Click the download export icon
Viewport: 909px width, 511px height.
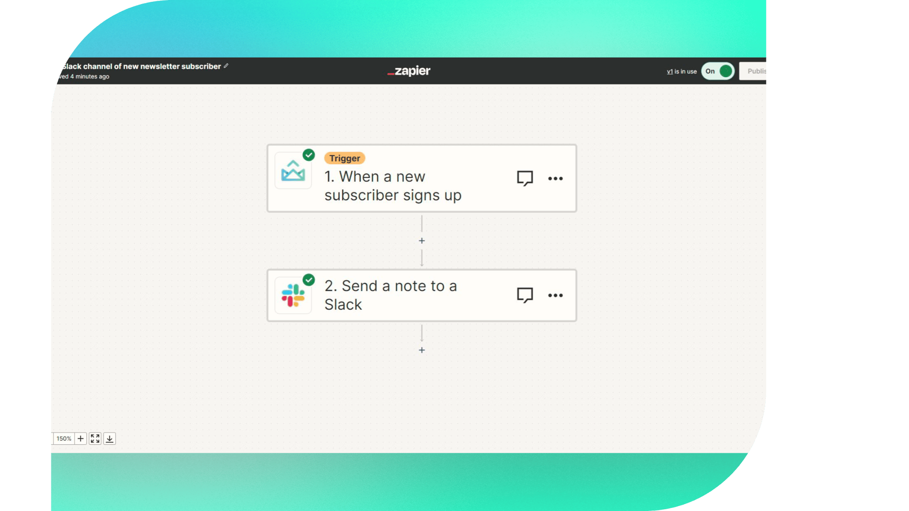110,438
